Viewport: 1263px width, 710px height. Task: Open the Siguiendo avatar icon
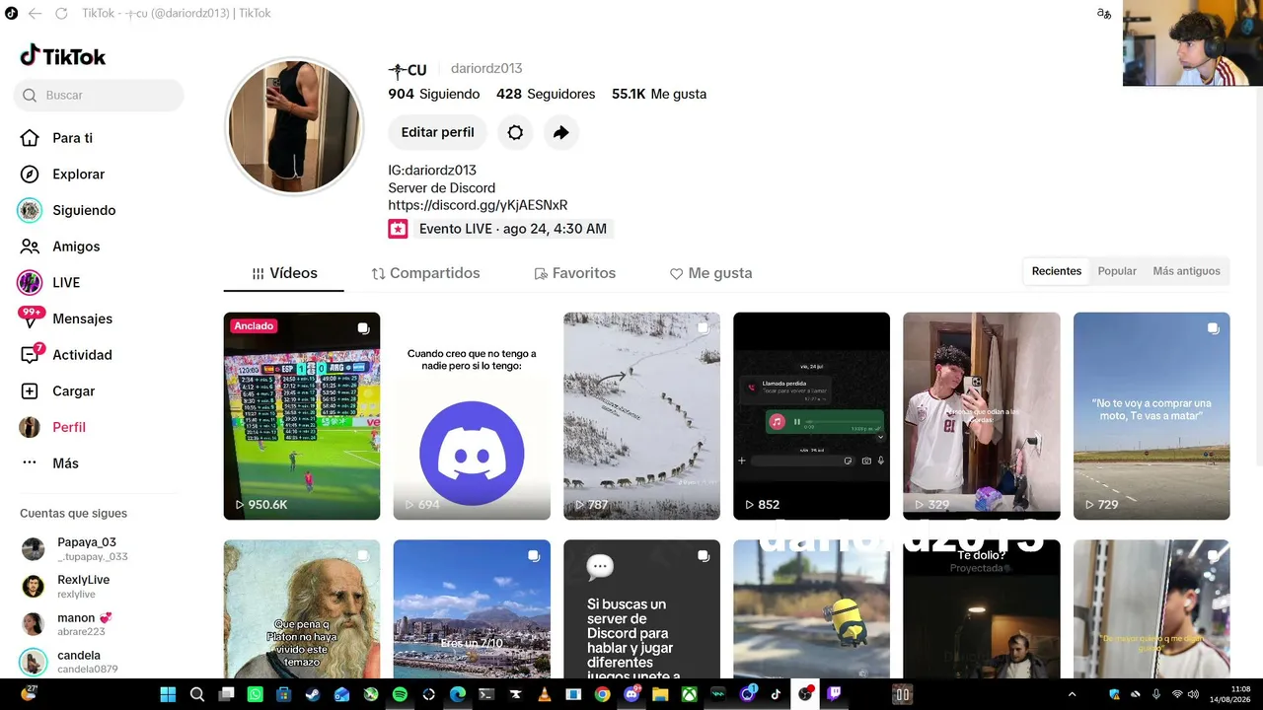[x=31, y=210]
